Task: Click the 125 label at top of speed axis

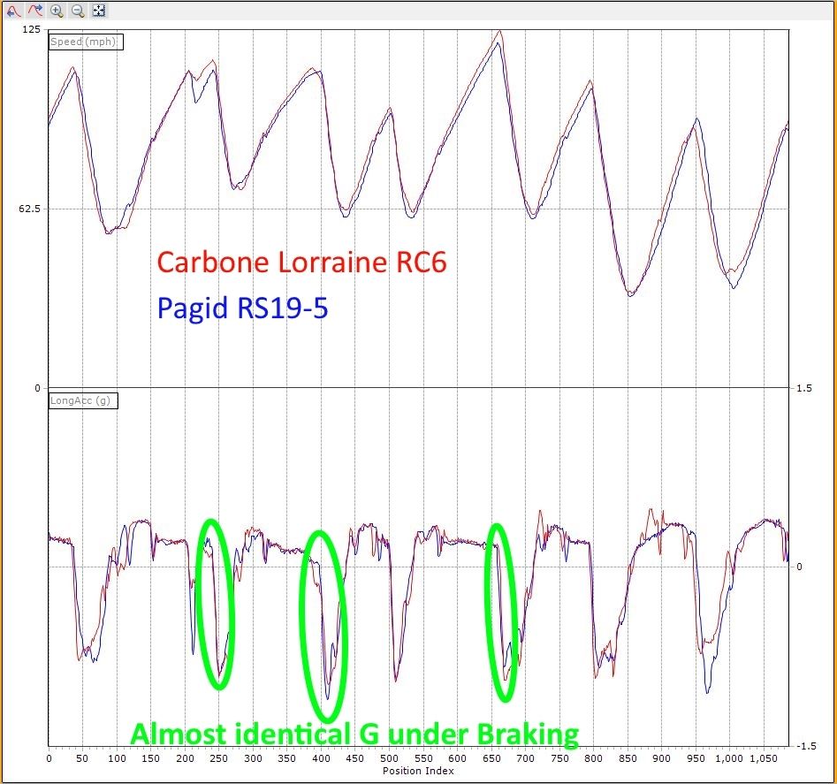Action: pyautogui.click(x=31, y=30)
